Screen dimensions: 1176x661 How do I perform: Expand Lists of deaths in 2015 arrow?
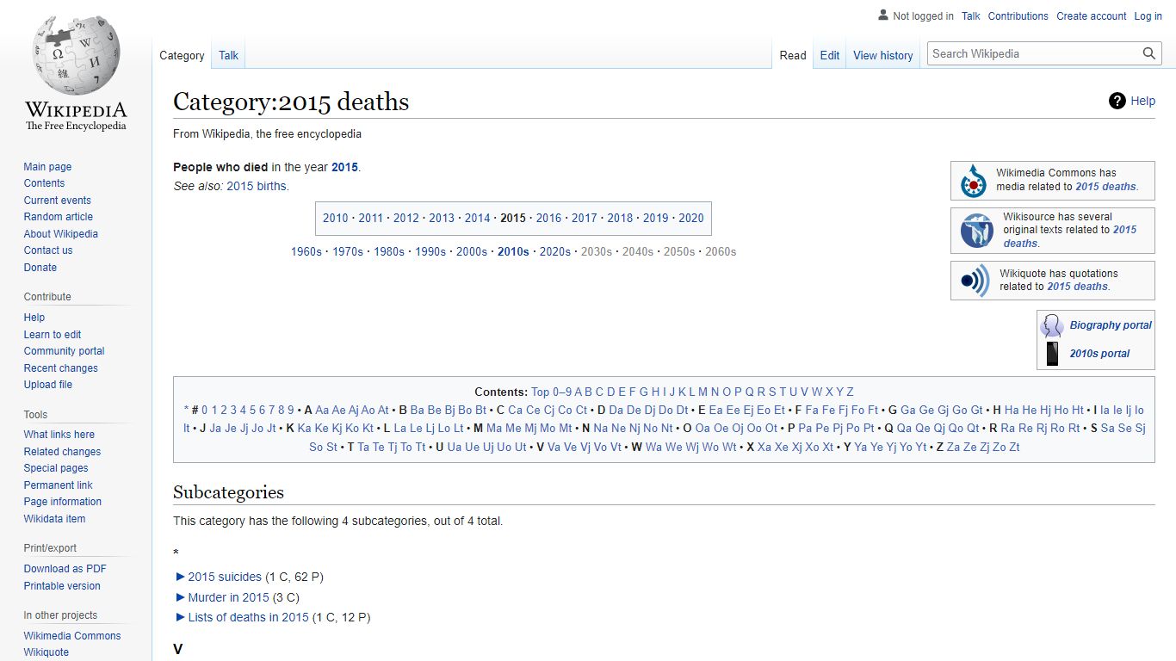click(x=180, y=617)
